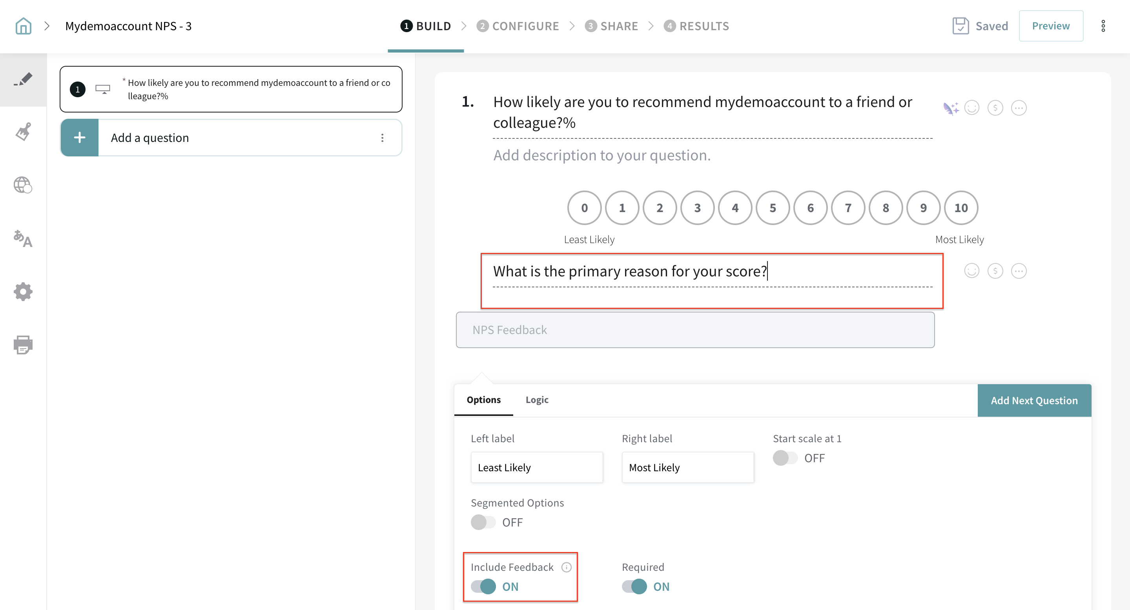Click the Preview button

tap(1051, 26)
